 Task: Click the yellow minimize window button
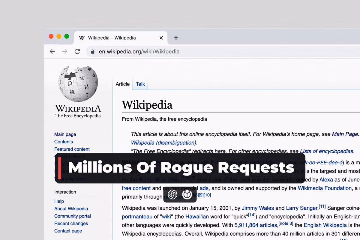59,36
